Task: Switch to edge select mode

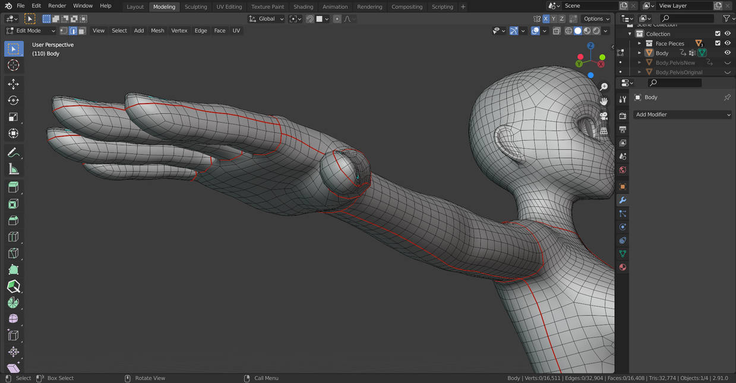Action: pyautogui.click(x=72, y=30)
